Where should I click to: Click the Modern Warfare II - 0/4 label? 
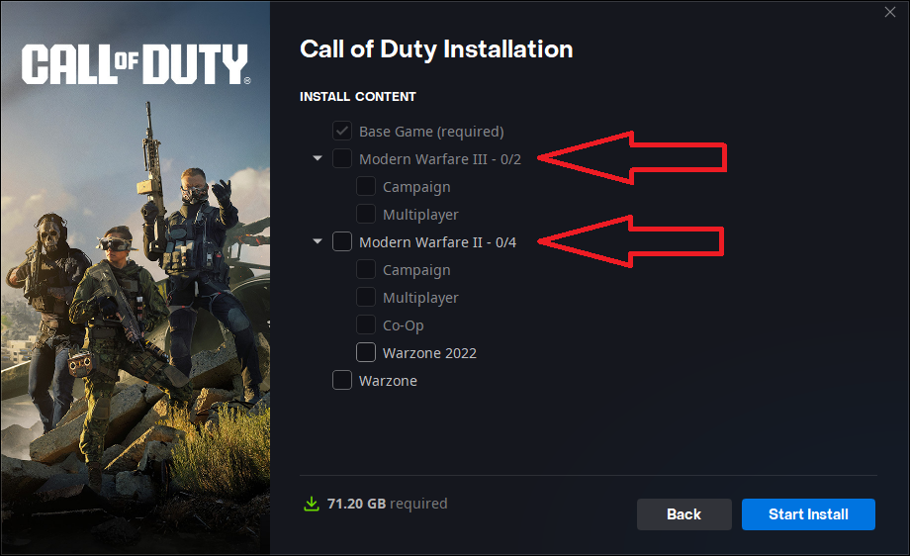click(x=437, y=242)
